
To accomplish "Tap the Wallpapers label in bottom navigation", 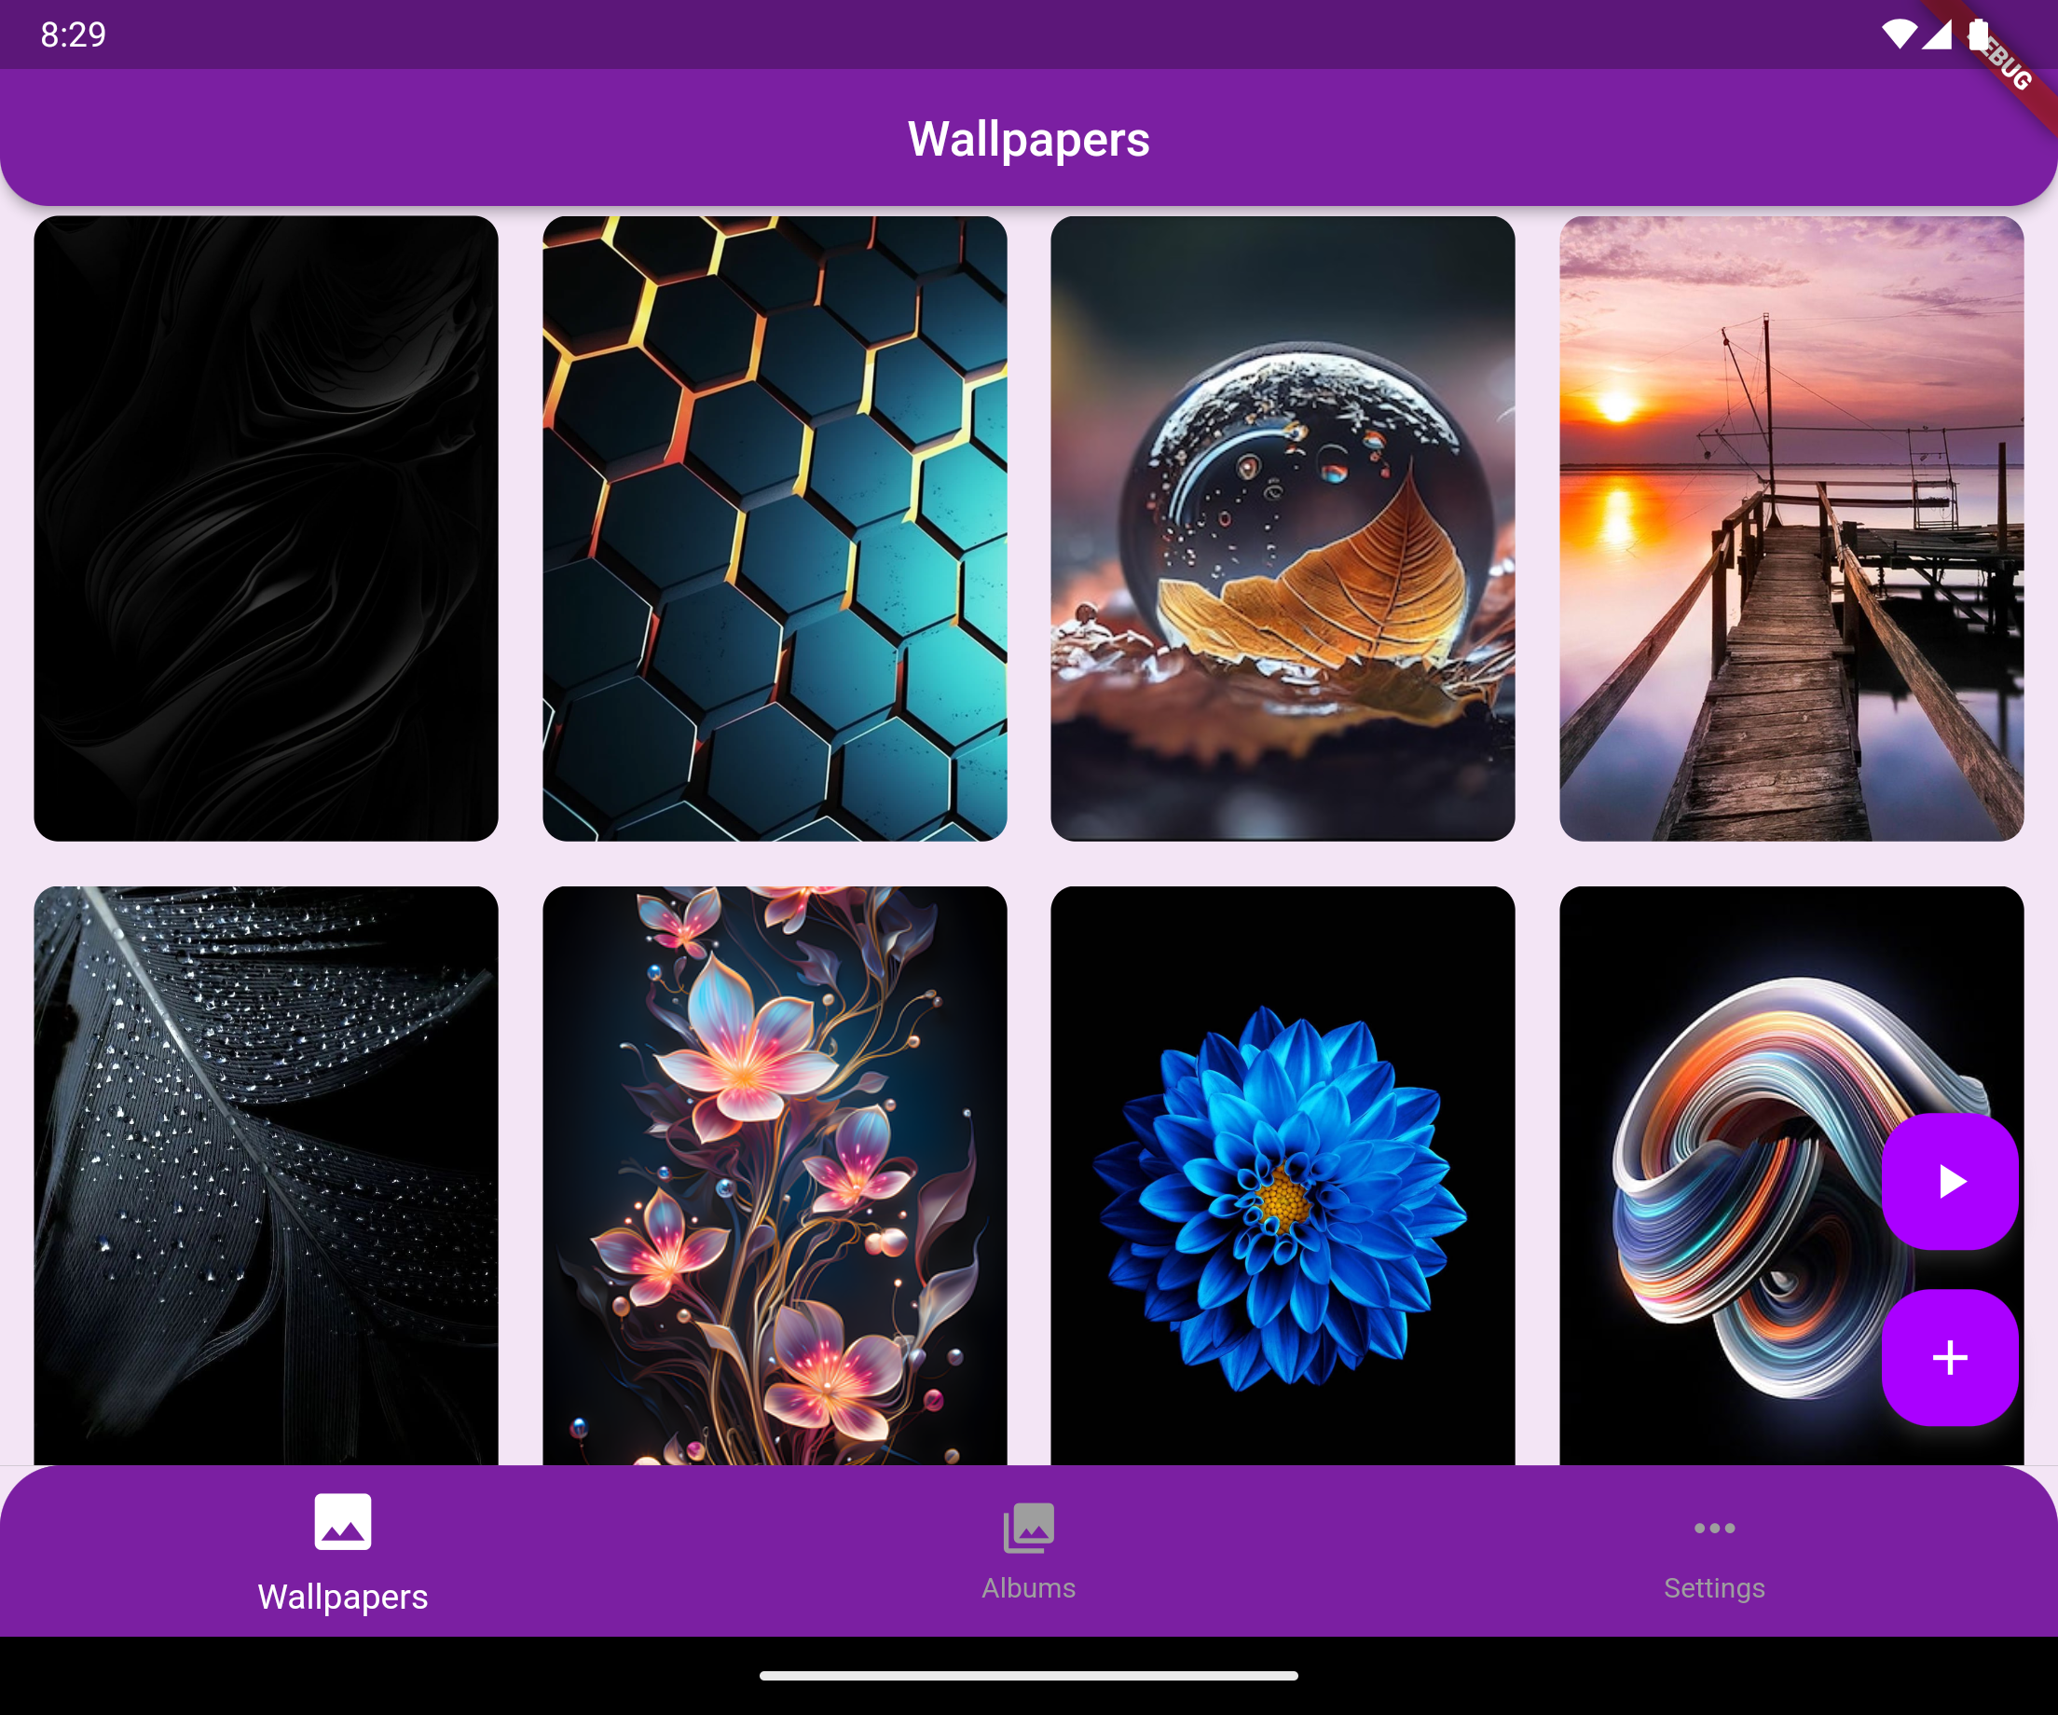I will [x=342, y=1597].
